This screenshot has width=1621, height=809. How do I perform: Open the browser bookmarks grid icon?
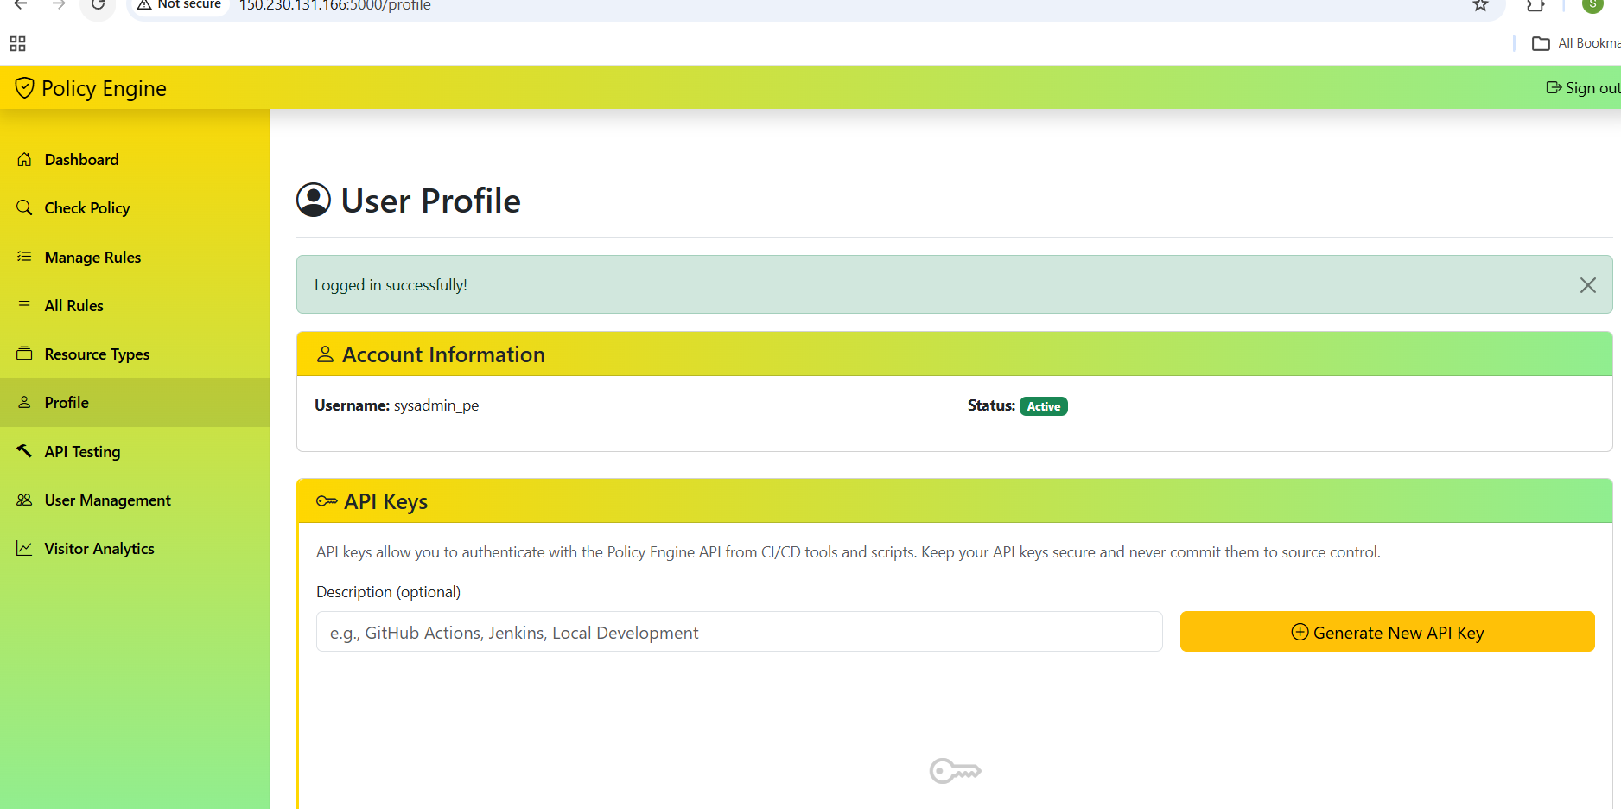point(17,43)
